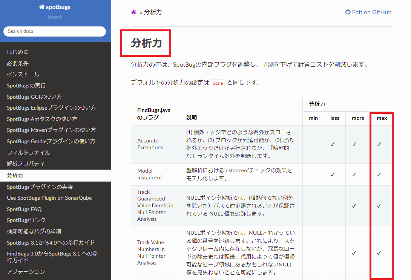Viewport: 411px width, 280px height.
Task: Open FindBugs 3.0からSpotBugs 3.1 migration guide
Action: [x=52, y=257]
